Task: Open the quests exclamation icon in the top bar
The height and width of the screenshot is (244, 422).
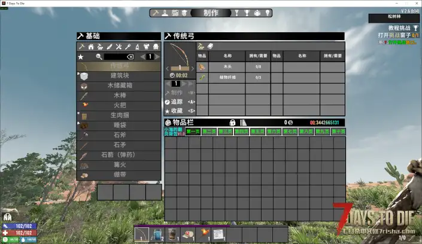Action: [236, 13]
